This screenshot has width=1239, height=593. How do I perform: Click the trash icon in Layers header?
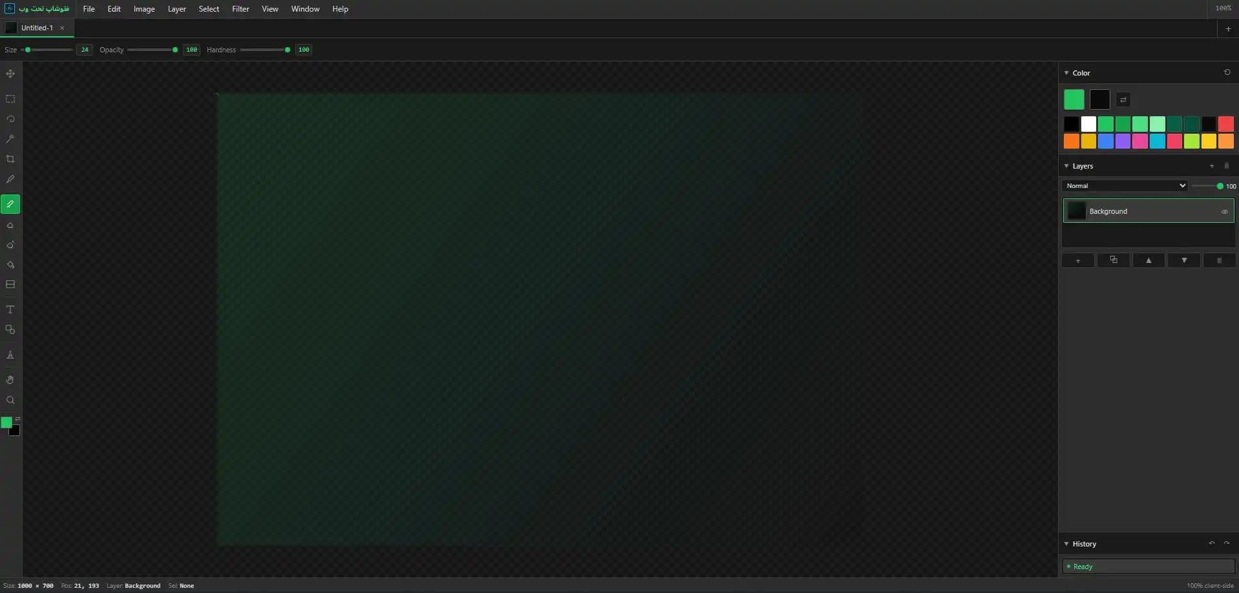click(x=1227, y=166)
